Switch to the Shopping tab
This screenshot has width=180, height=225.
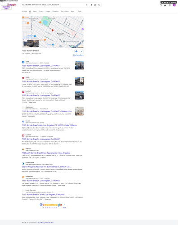(x=55, y=11)
